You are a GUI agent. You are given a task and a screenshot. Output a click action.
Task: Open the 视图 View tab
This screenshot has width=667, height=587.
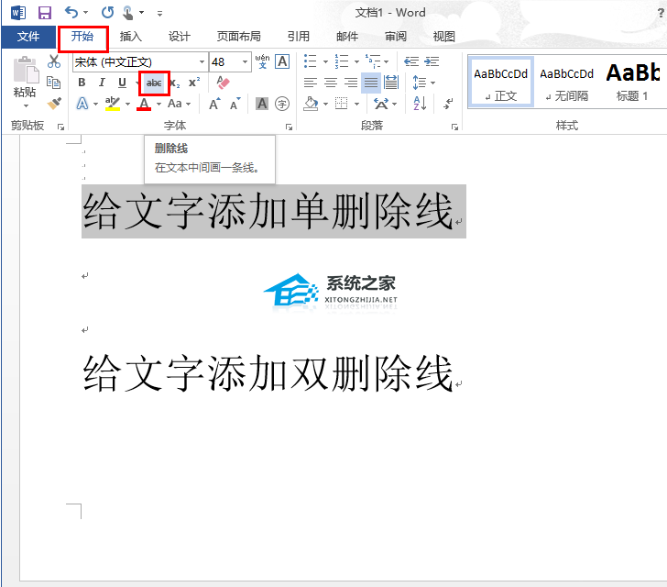tap(444, 37)
